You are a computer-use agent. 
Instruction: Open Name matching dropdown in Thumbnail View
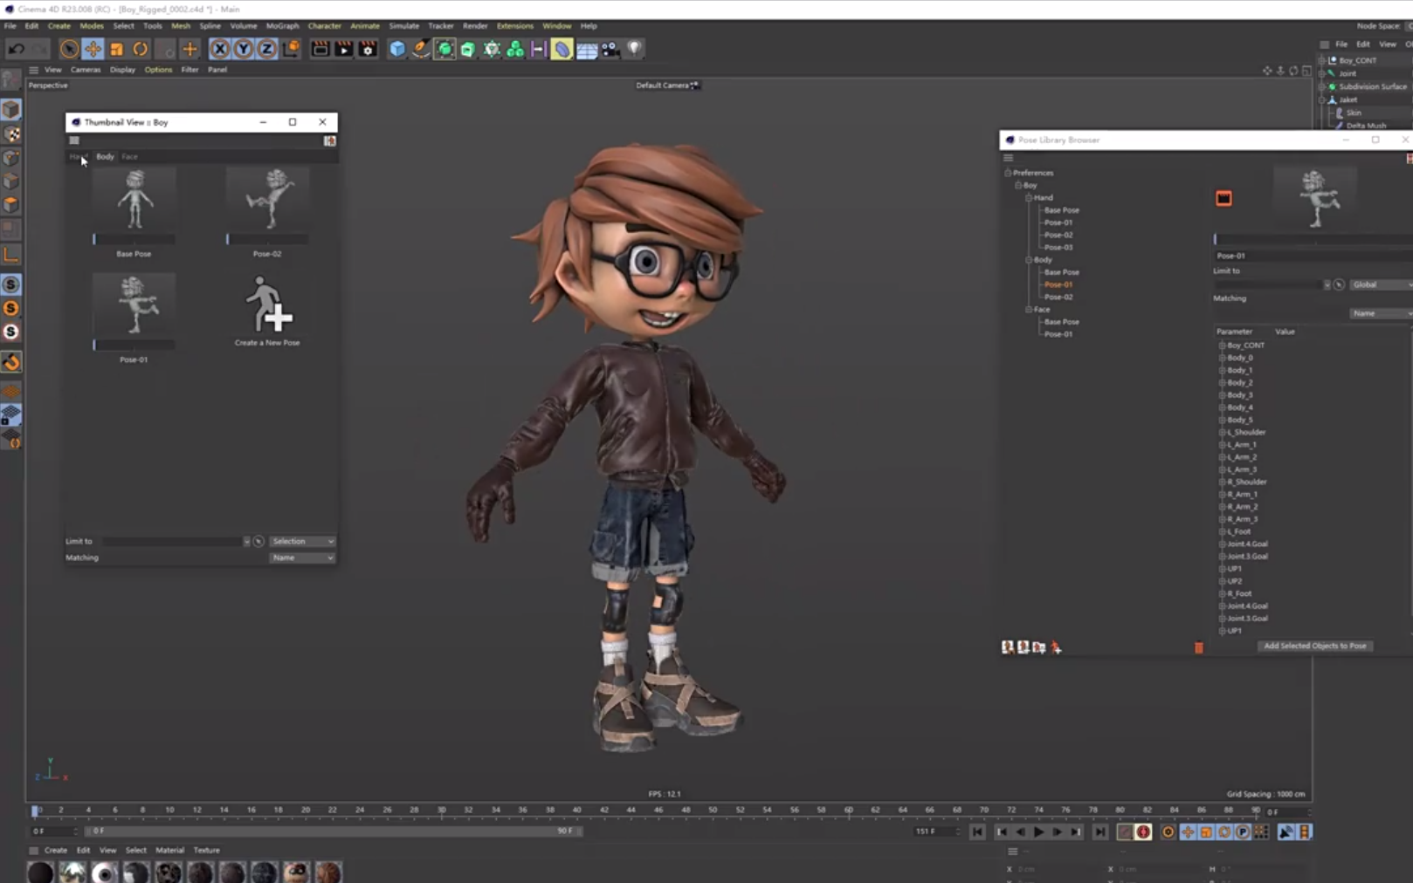302,558
